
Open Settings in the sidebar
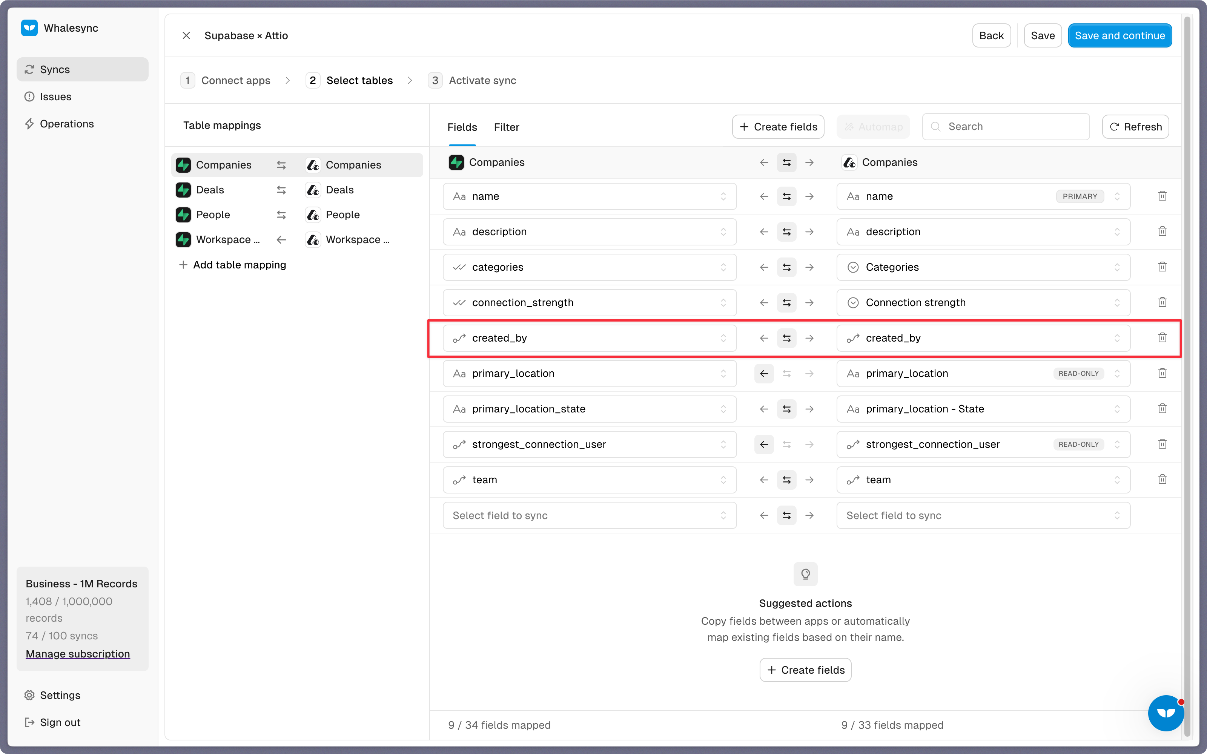[82, 695]
